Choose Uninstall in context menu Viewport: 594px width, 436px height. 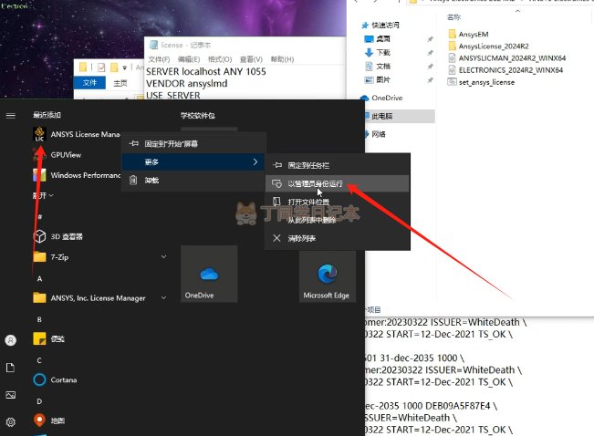coord(193,181)
